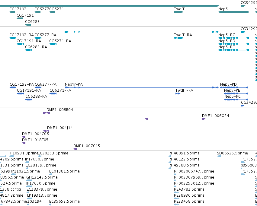Select the purple end marker left of DME1-006O24 line

(204, 119)
